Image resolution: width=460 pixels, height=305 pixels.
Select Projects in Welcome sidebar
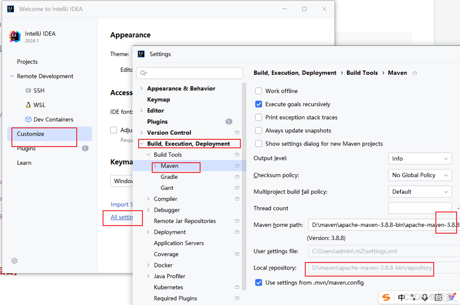[x=27, y=62]
